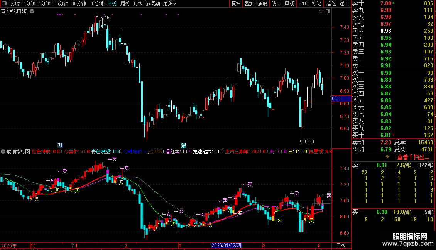
Task: Expand the 更多 more periods menu
Action: click(169, 3)
